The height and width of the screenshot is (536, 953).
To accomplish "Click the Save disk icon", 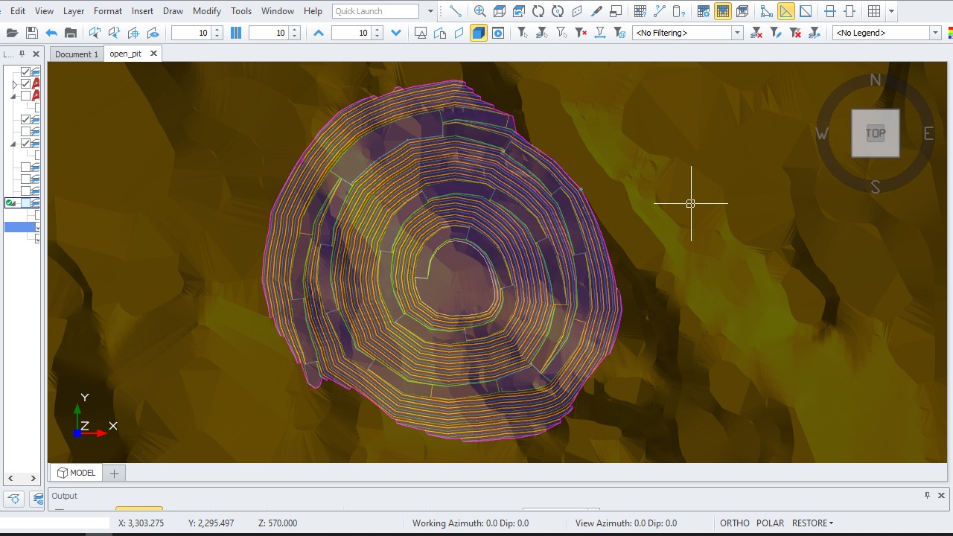I will (x=31, y=33).
